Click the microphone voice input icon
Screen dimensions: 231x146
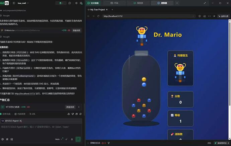72,139
